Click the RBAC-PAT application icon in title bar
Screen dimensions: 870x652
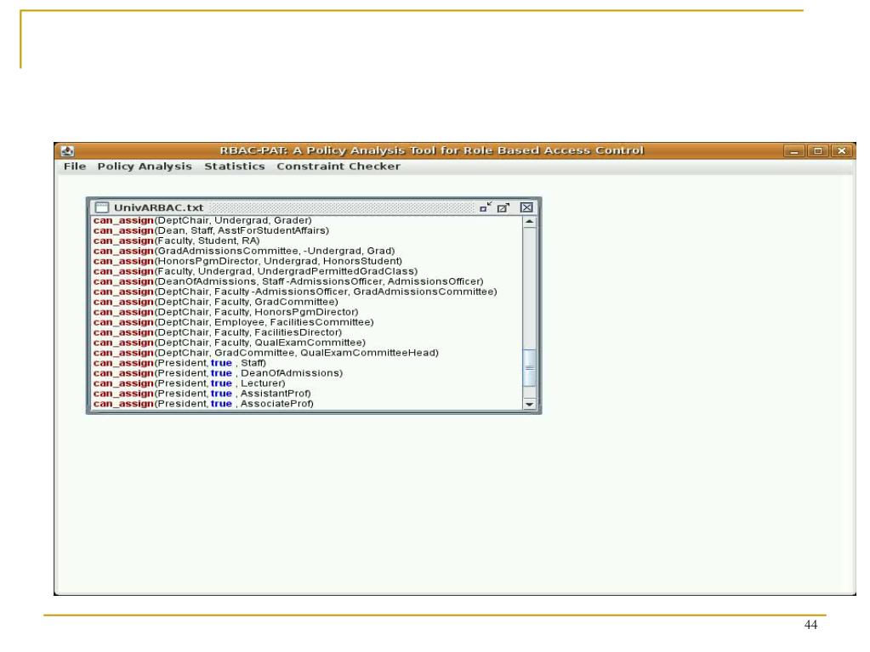tap(67, 150)
